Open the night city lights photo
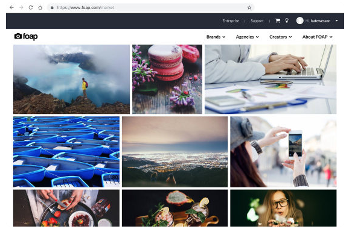352x232 pixels. point(174,151)
